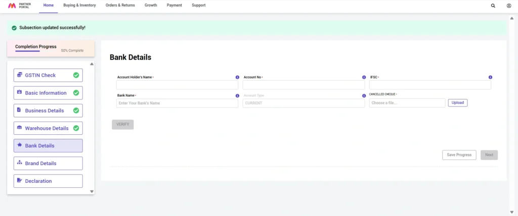This screenshot has width=518, height=216.
Task: Focus the IFSC input field
Action: click(x=430, y=85)
